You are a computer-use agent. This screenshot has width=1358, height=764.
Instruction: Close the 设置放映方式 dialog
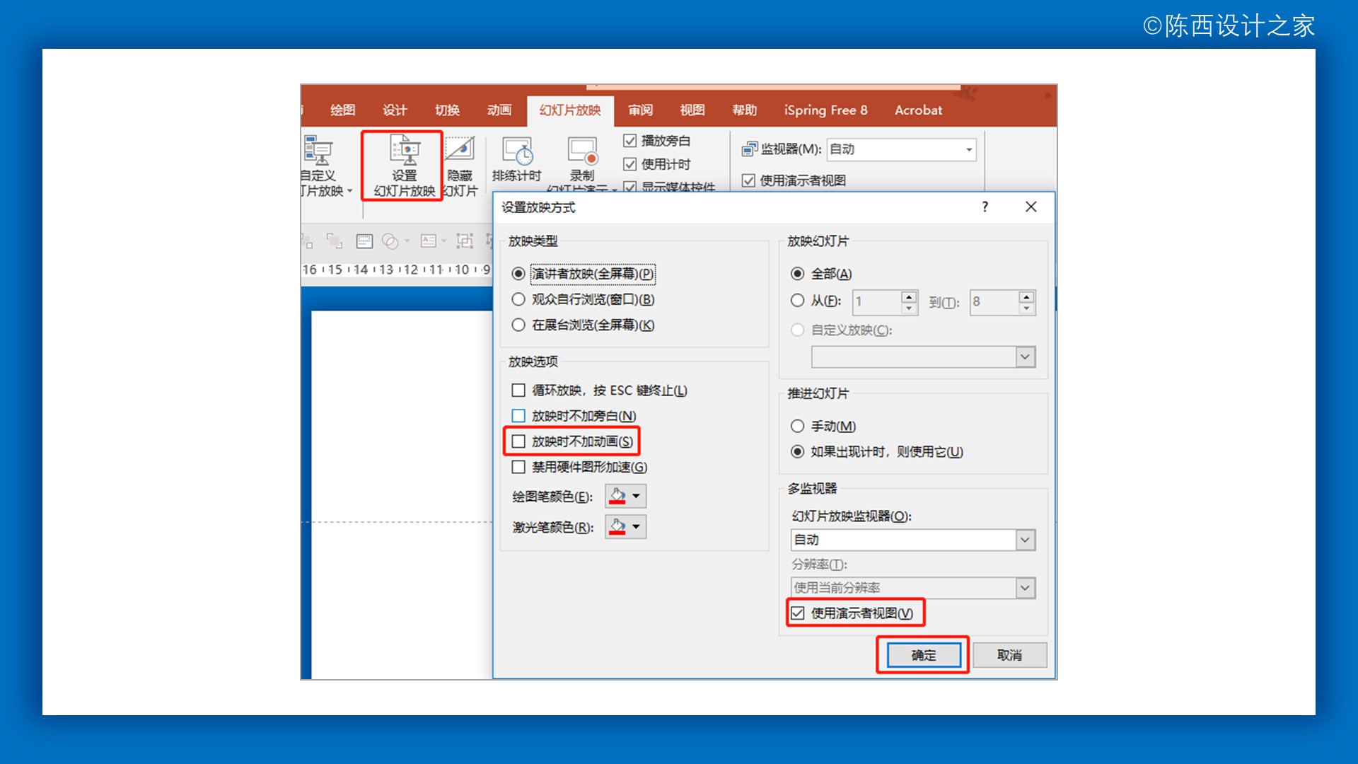pos(1031,207)
